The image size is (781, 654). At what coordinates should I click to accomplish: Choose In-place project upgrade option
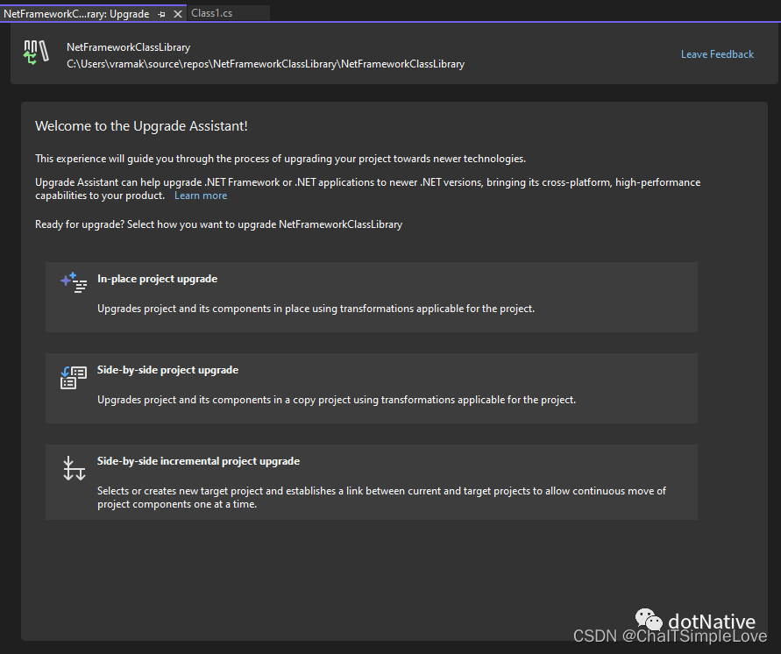click(372, 297)
